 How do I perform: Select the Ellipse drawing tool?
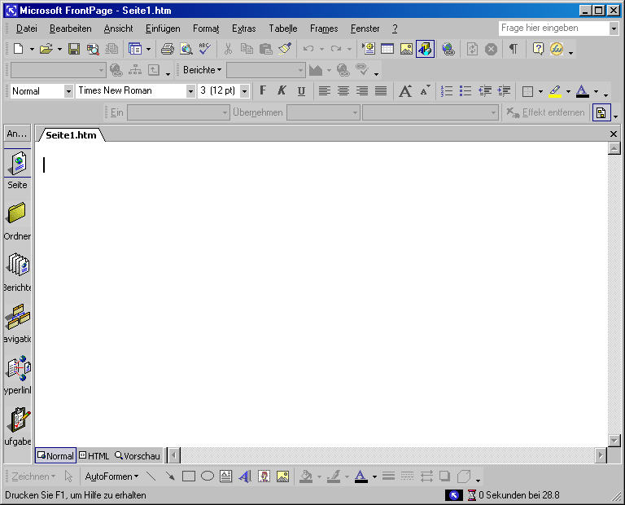pos(208,476)
